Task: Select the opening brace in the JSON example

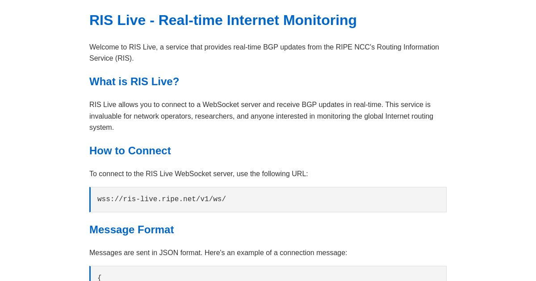Action: [99, 277]
